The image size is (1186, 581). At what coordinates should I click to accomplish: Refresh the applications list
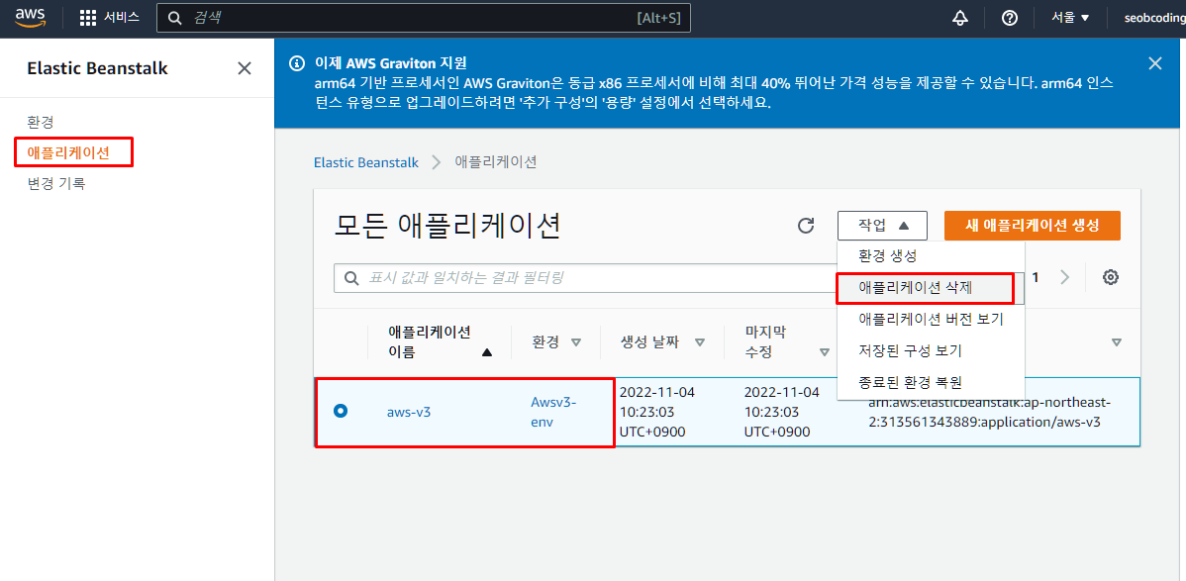click(x=806, y=226)
